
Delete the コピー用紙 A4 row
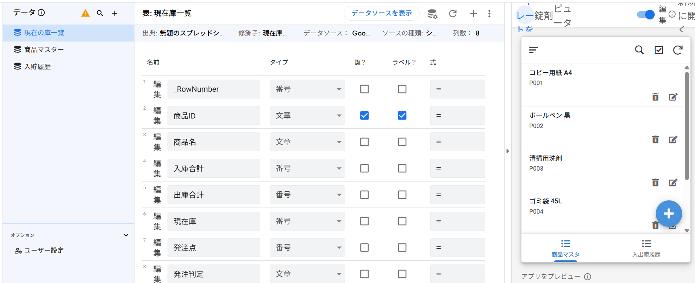(655, 97)
